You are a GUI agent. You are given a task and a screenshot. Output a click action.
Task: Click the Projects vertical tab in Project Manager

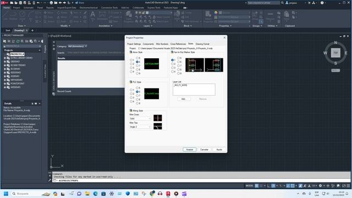(45, 49)
